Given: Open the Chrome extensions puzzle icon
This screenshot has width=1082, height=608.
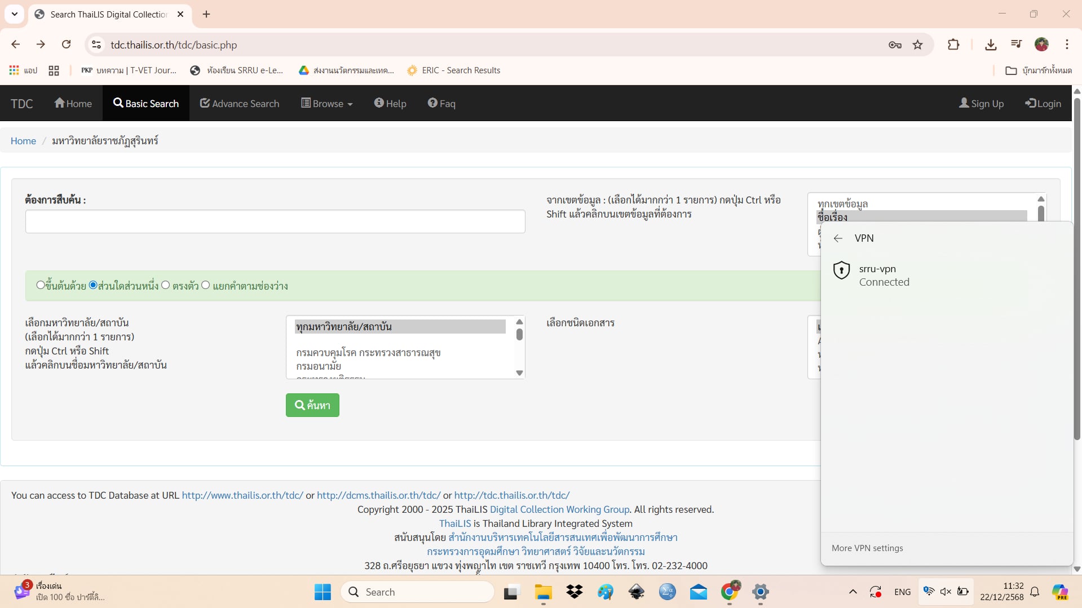Looking at the screenshot, I should click(x=953, y=45).
